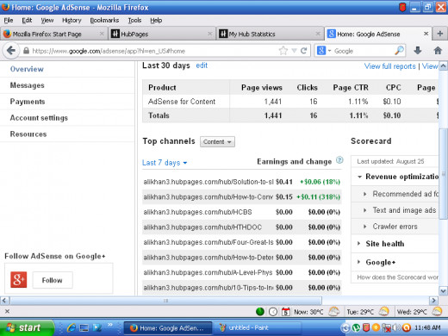Click the Google+ red icon
The width and height of the screenshot is (448, 336).
pyautogui.click(x=19, y=279)
